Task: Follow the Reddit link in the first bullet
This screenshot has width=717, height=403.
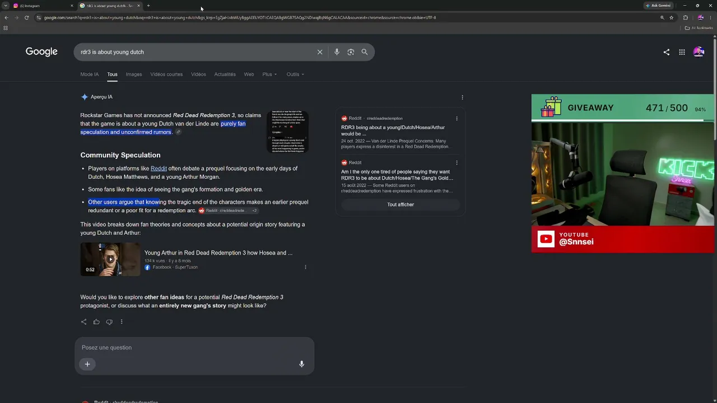Action: [x=159, y=168]
